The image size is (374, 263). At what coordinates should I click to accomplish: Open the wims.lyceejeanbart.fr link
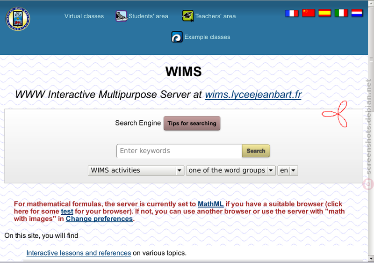pos(253,95)
